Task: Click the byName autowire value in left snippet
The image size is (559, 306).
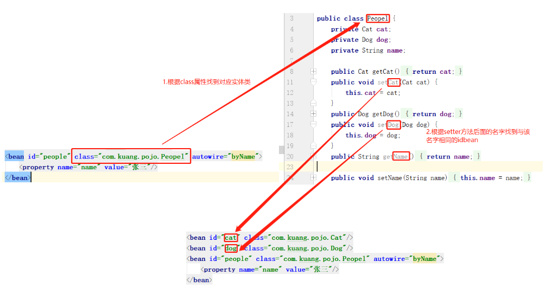Action: click(x=243, y=156)
